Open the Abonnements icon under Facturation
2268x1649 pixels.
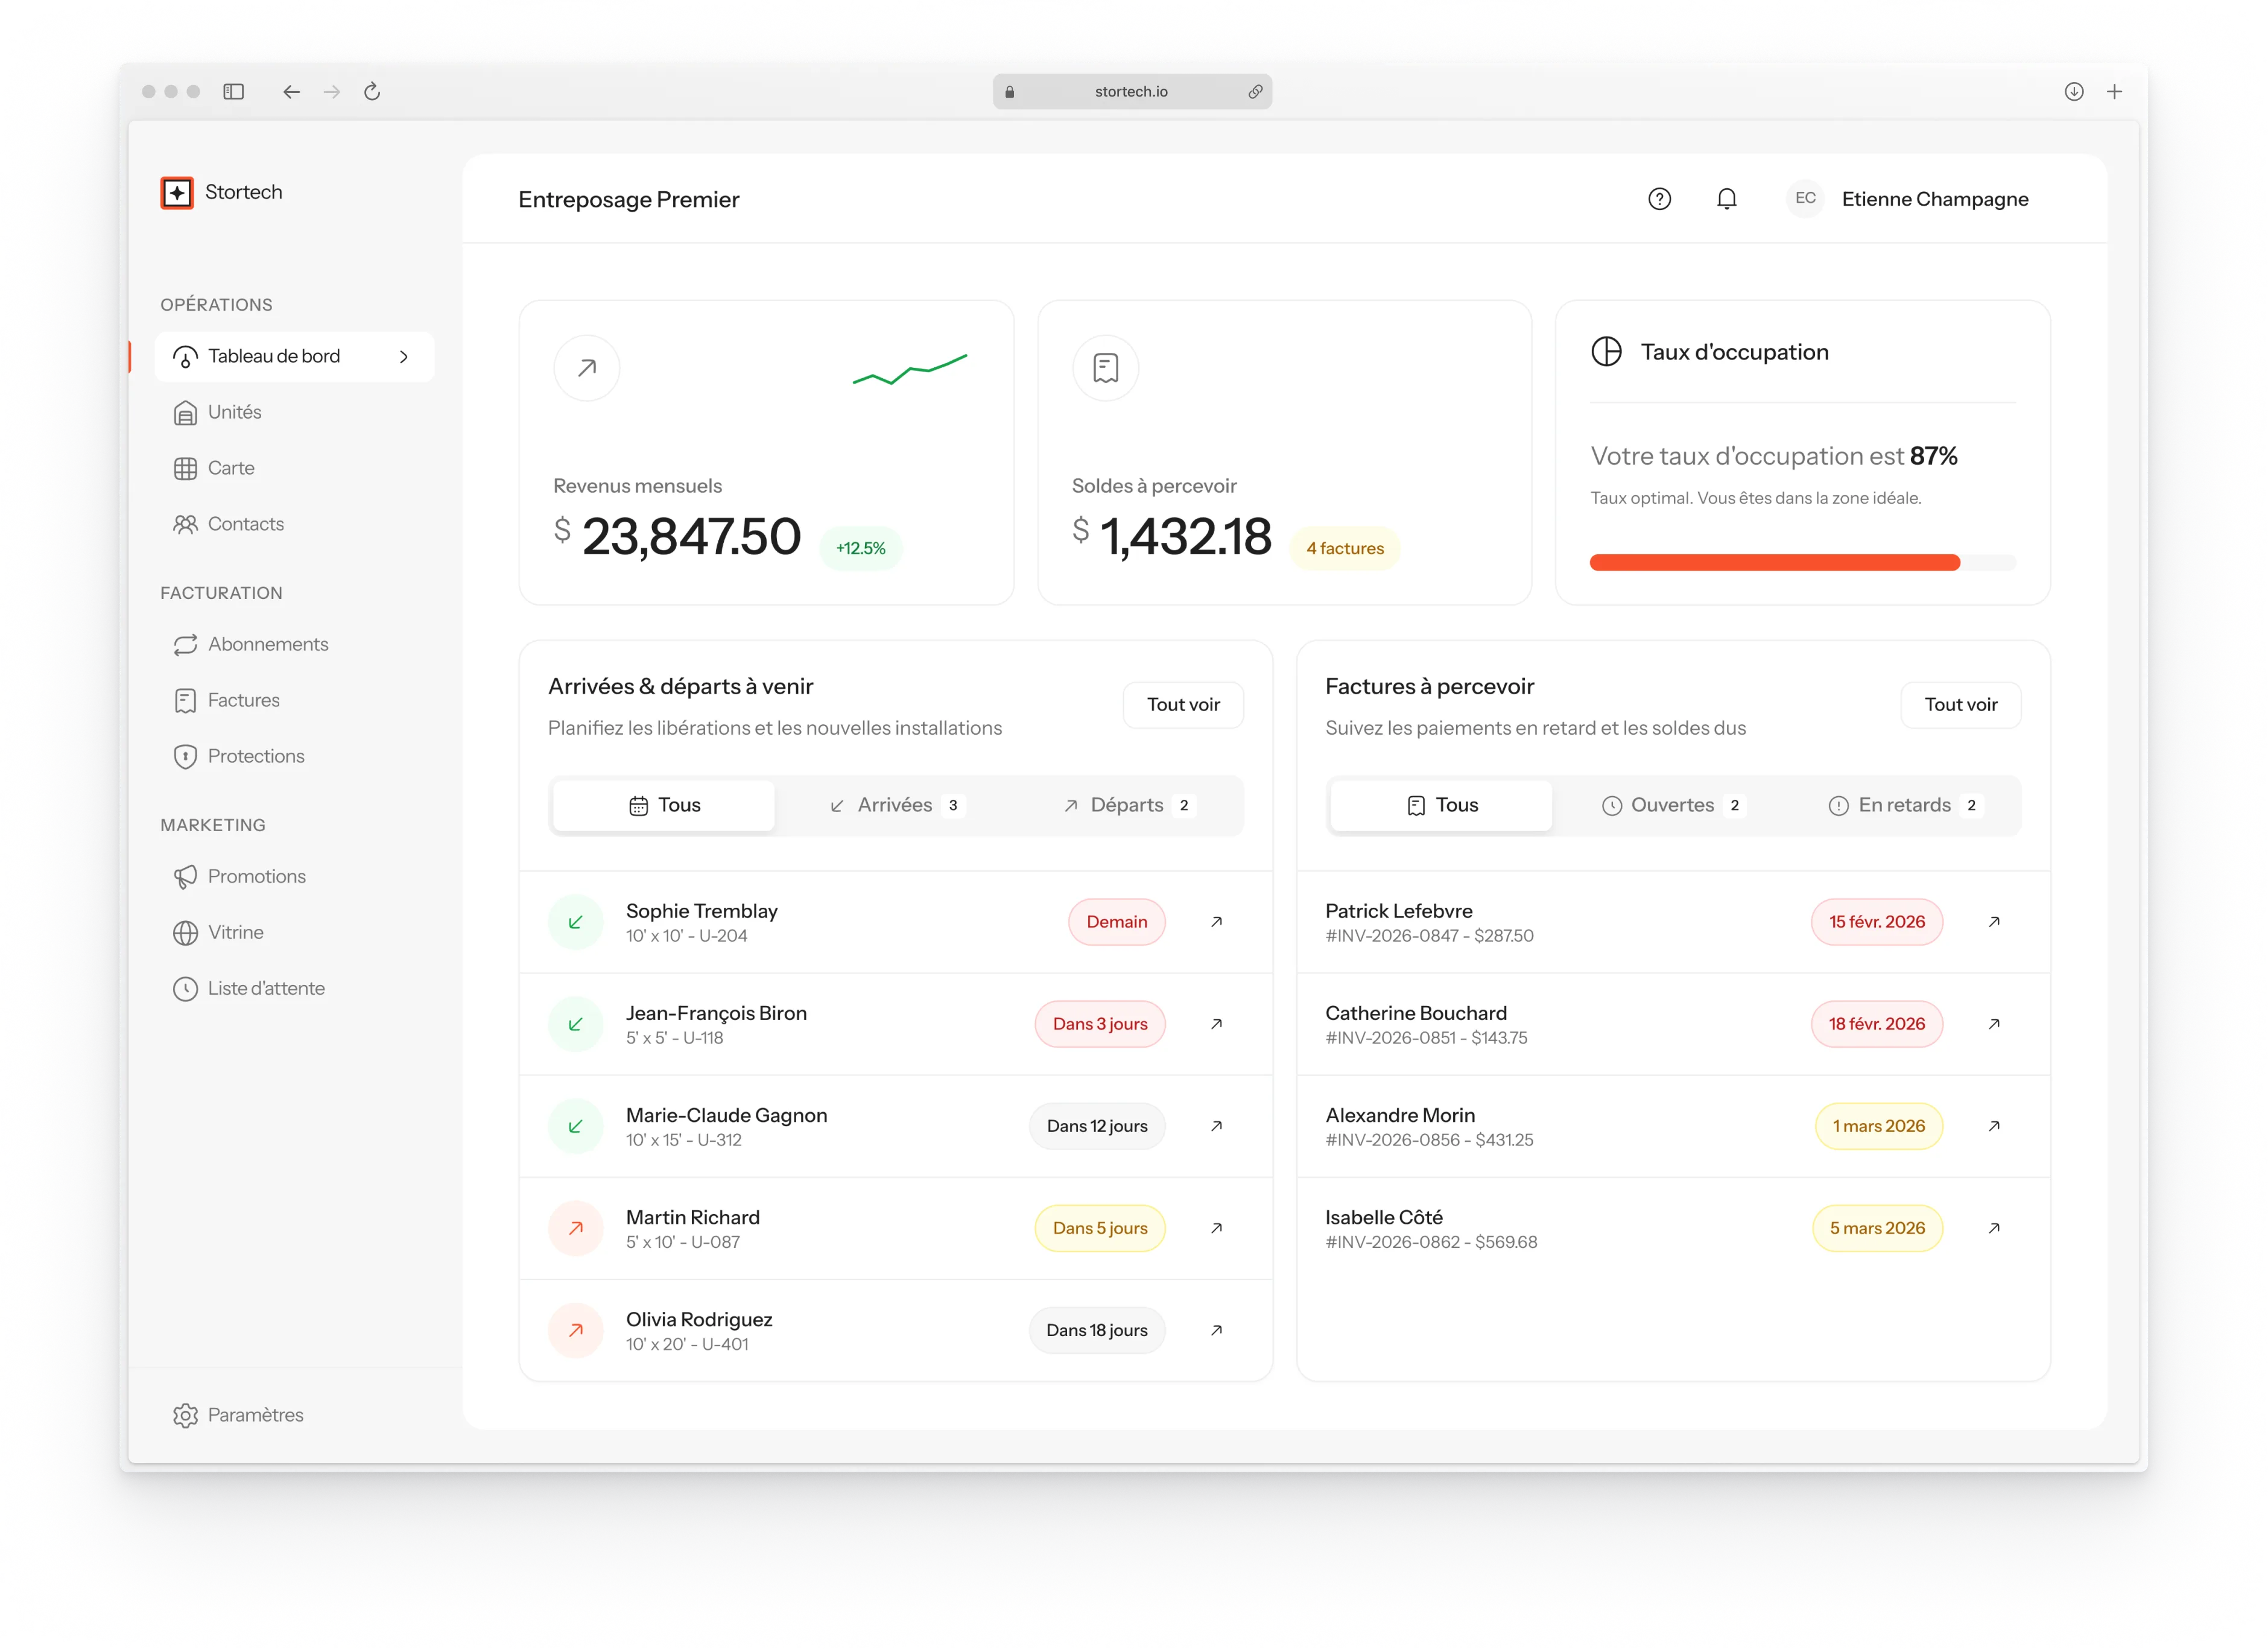(x=185, y=644)
